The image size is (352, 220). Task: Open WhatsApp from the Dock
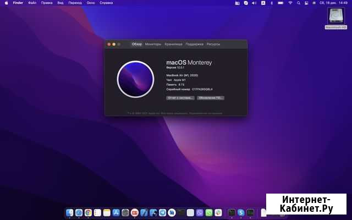(209, 212)
